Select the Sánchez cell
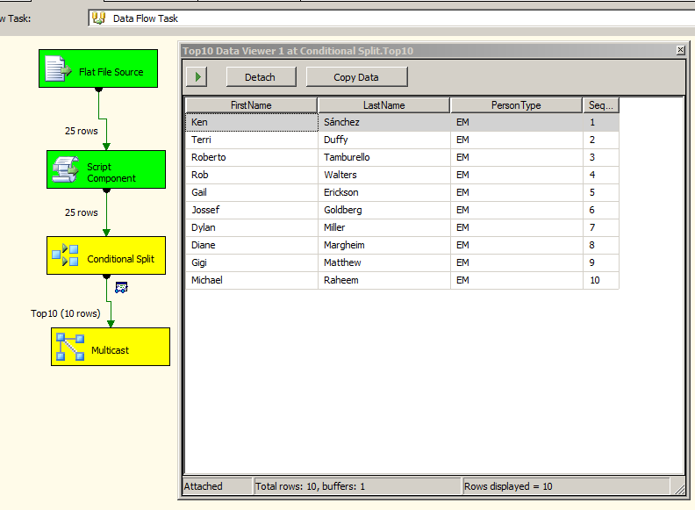 click(x=383, y=122)
